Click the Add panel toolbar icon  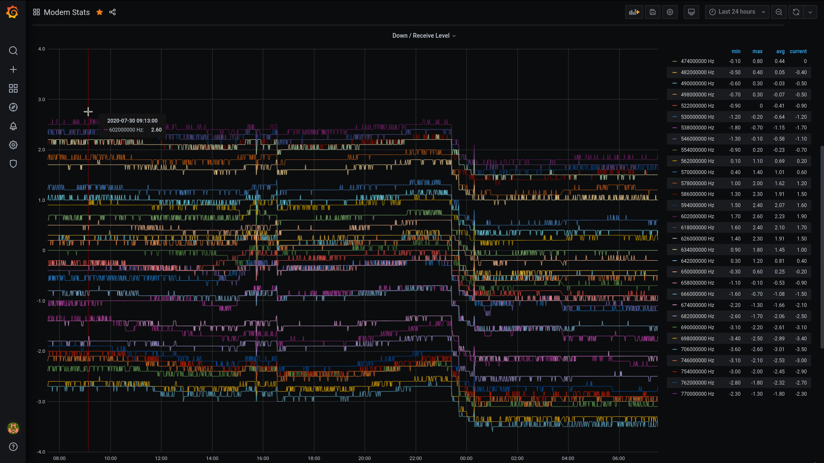634,12
